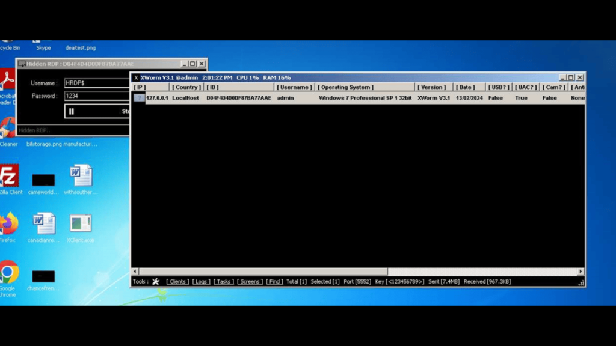The height and width of the screenshot is (346, 616).
Task: Open the cameworld desktop file
Action: tap(43, 184)
